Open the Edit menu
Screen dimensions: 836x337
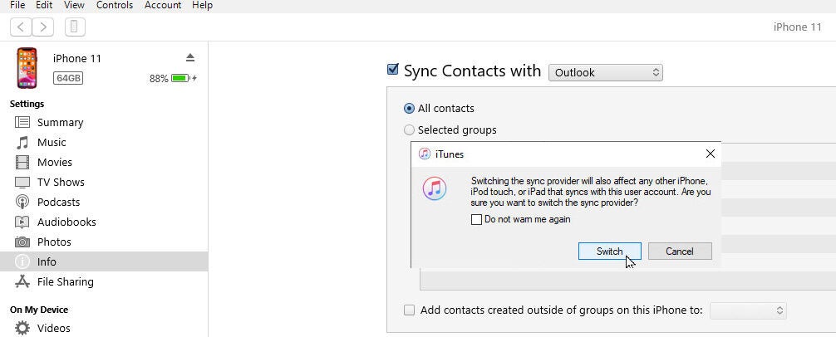pos(44,5)
